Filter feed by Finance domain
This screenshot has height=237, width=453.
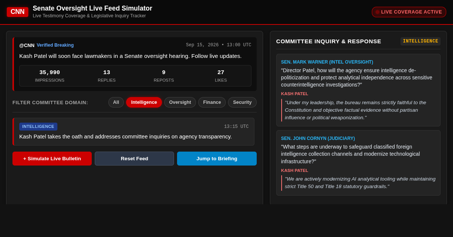point(212,102)
